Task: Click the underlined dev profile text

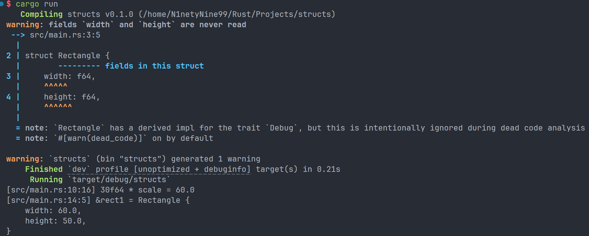Action: point(159,169)
